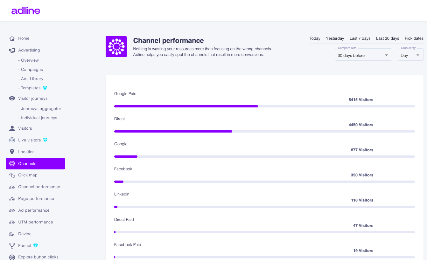The image size is (427, 260).
Task: Click the Linkedin channel progress bar
Action: click(264, 207)
